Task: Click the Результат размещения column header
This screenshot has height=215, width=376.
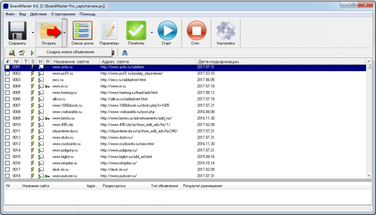Action: [x=276, y=186]
